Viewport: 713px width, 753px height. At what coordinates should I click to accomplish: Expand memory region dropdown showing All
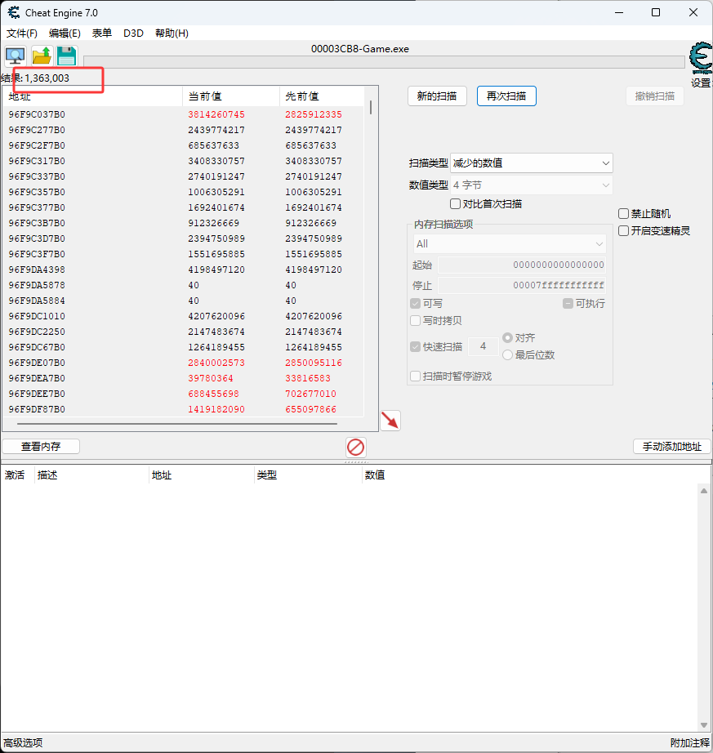coord(510,244)
